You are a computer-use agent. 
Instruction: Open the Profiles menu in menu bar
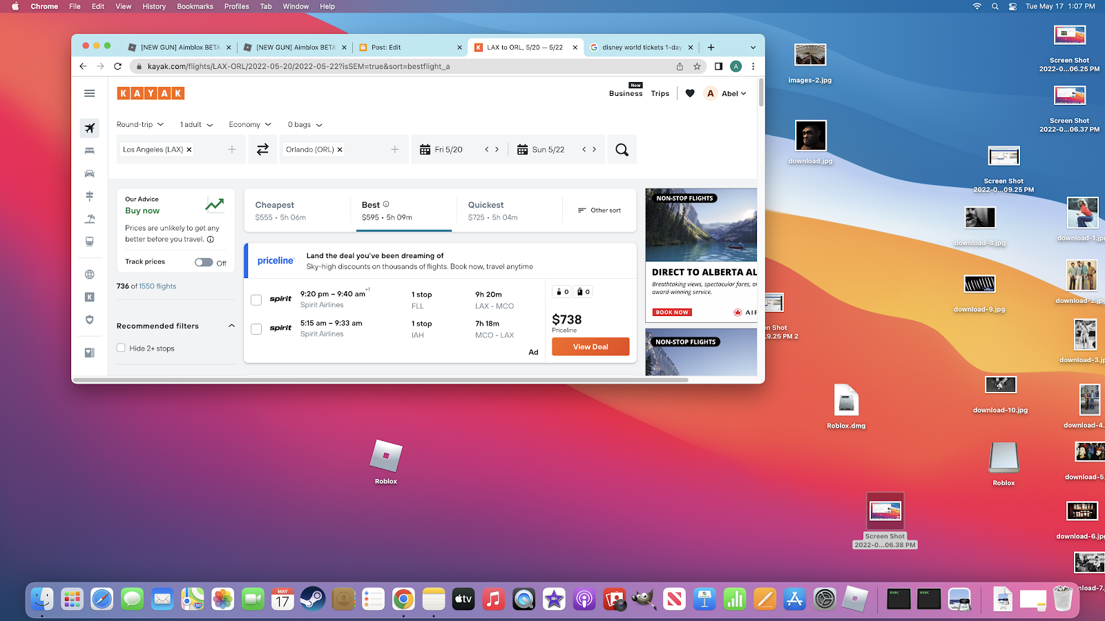[x=236, y=6]
